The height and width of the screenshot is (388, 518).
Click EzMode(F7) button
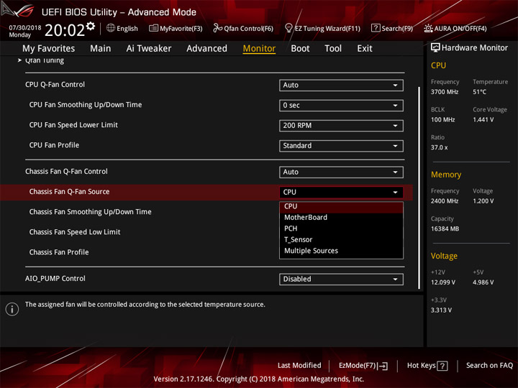[363, 366]
